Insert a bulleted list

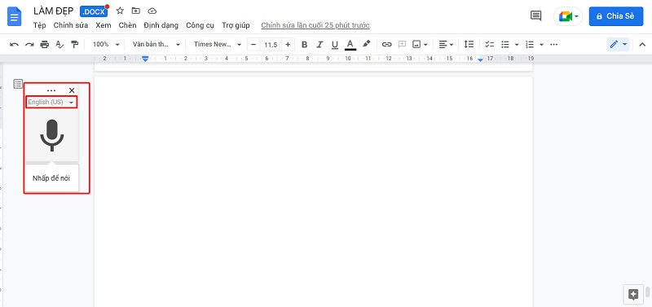click(505, 45)
